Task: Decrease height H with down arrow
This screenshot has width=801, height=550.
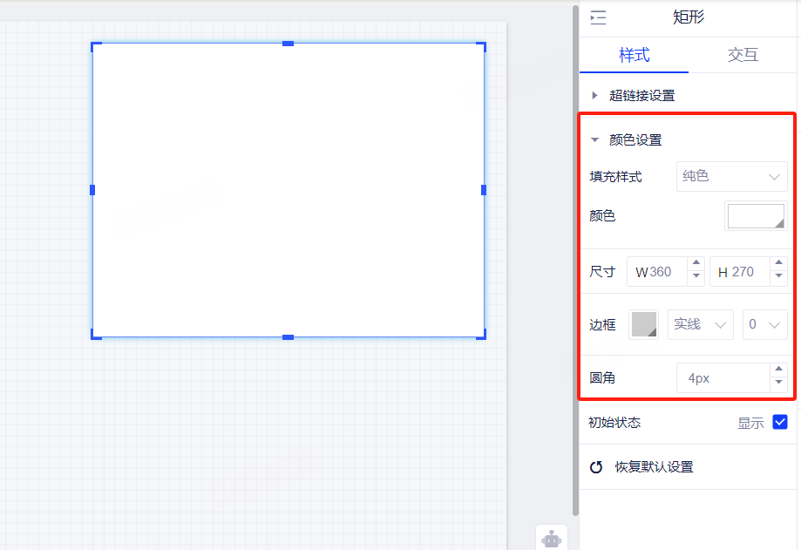Action: [x=778, y=278]
